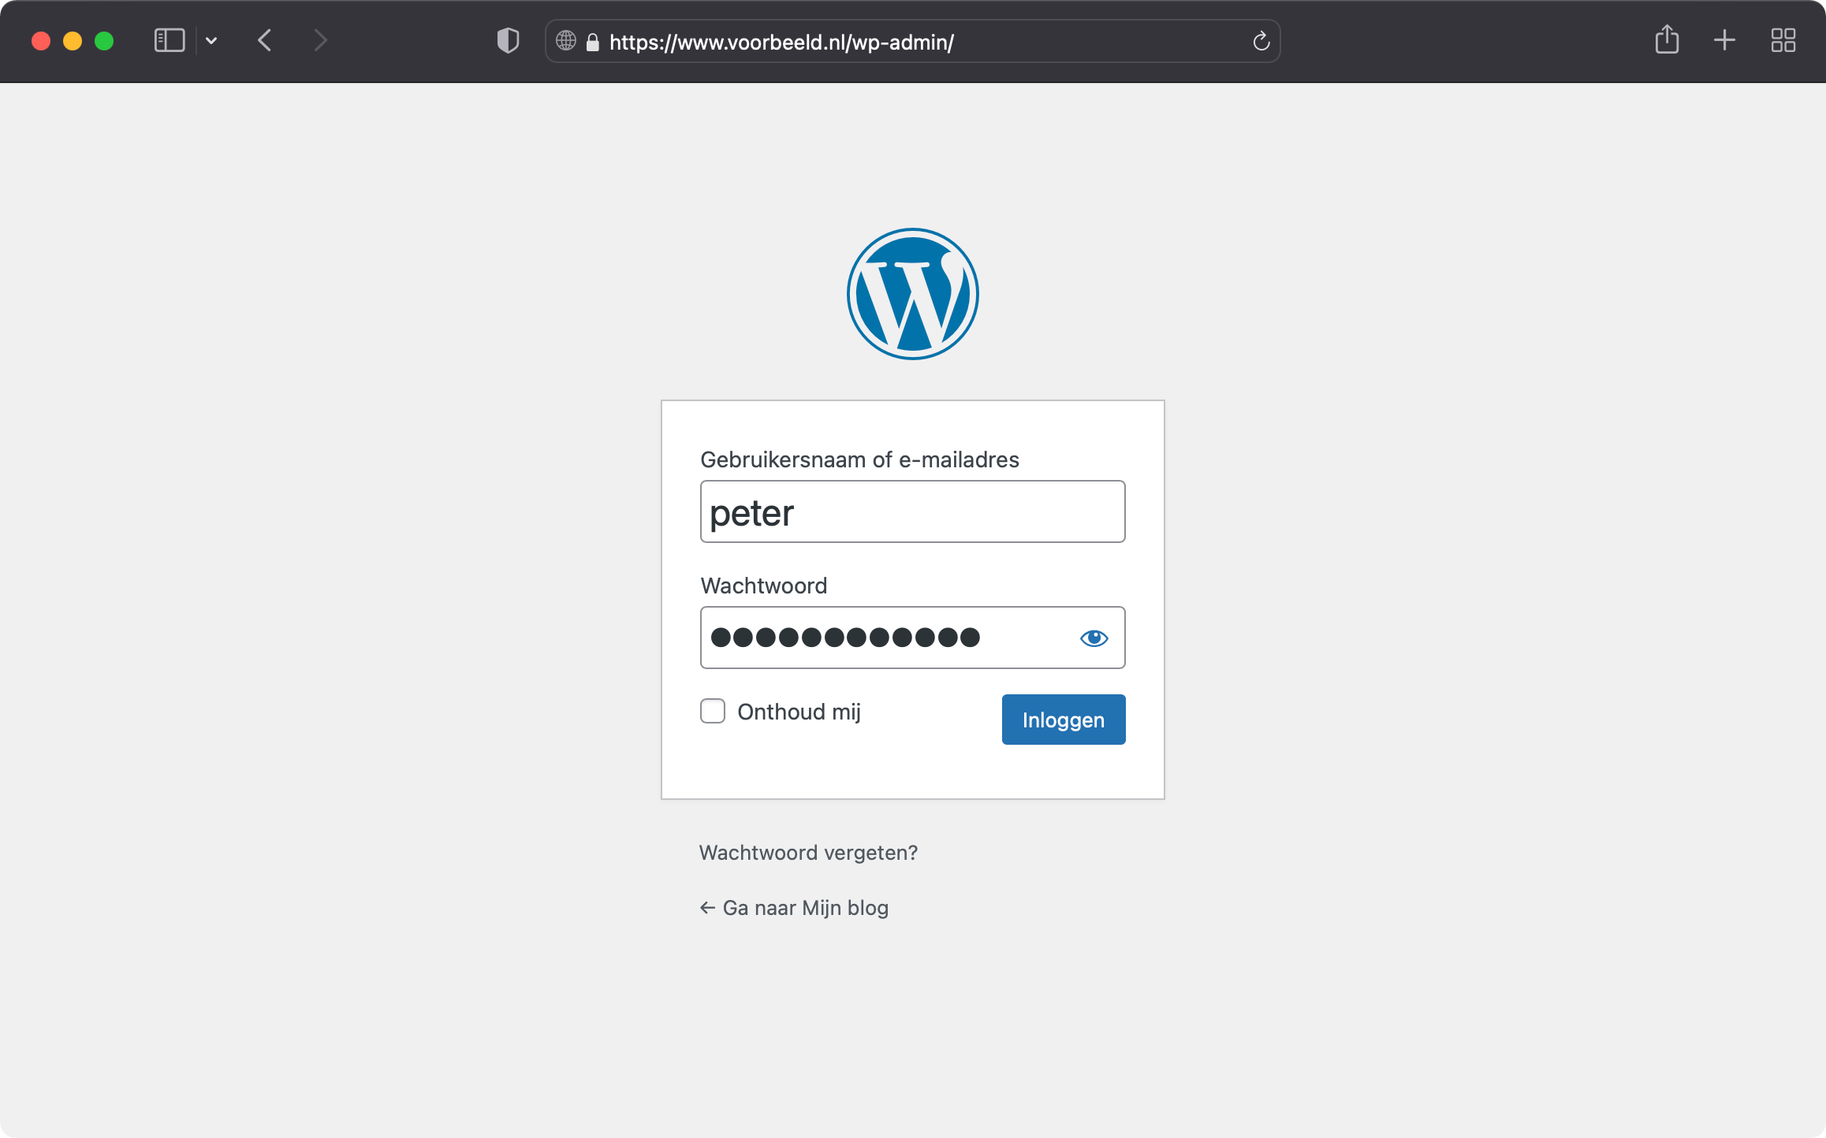Viewport: 1826px width, 1138px height.
Task: Reload the page with the refresh icon
Action: click(x=1261, y=41)
